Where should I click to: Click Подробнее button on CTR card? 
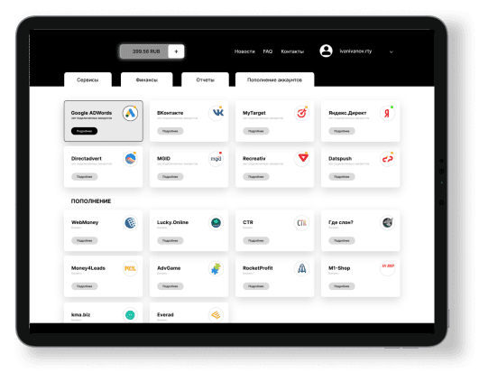pyautogui.click(x=256, y=240)
